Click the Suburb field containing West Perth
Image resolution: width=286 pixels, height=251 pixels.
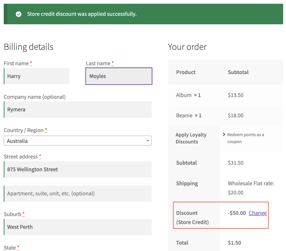[x=78, y=227]
